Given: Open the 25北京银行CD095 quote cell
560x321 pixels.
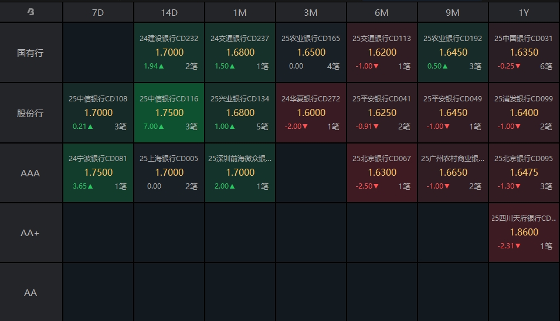Looking at the screenshot, I should pyautogui.click(x=524, y=173).
